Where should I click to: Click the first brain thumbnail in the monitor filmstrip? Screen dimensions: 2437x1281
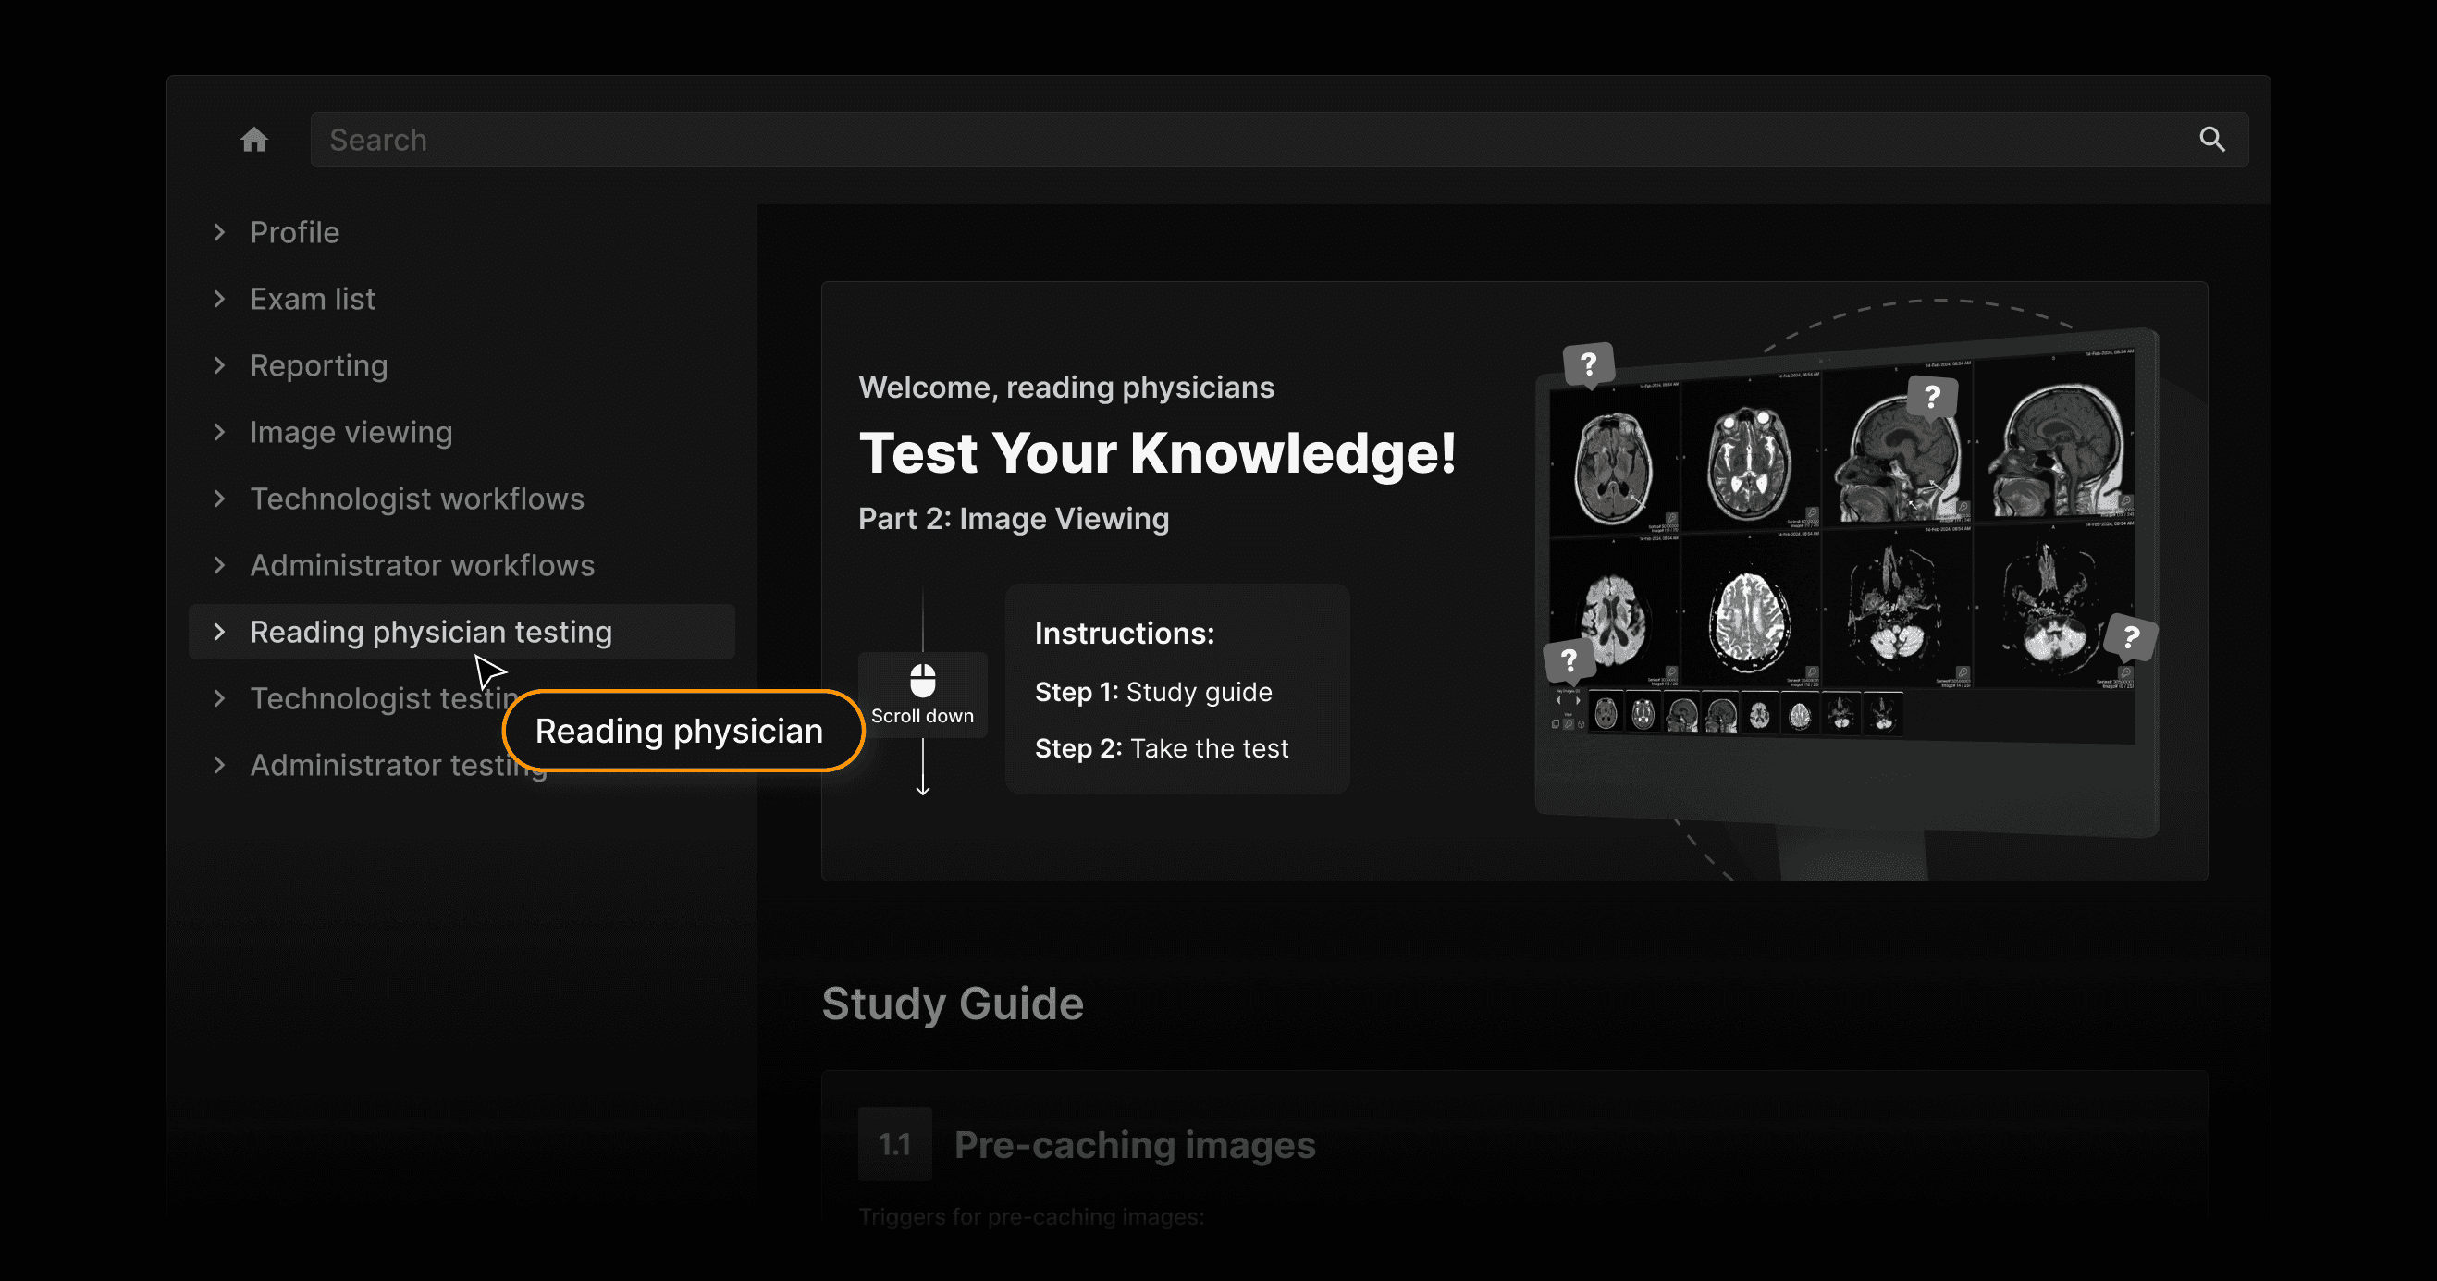(x=1606, y=714)
